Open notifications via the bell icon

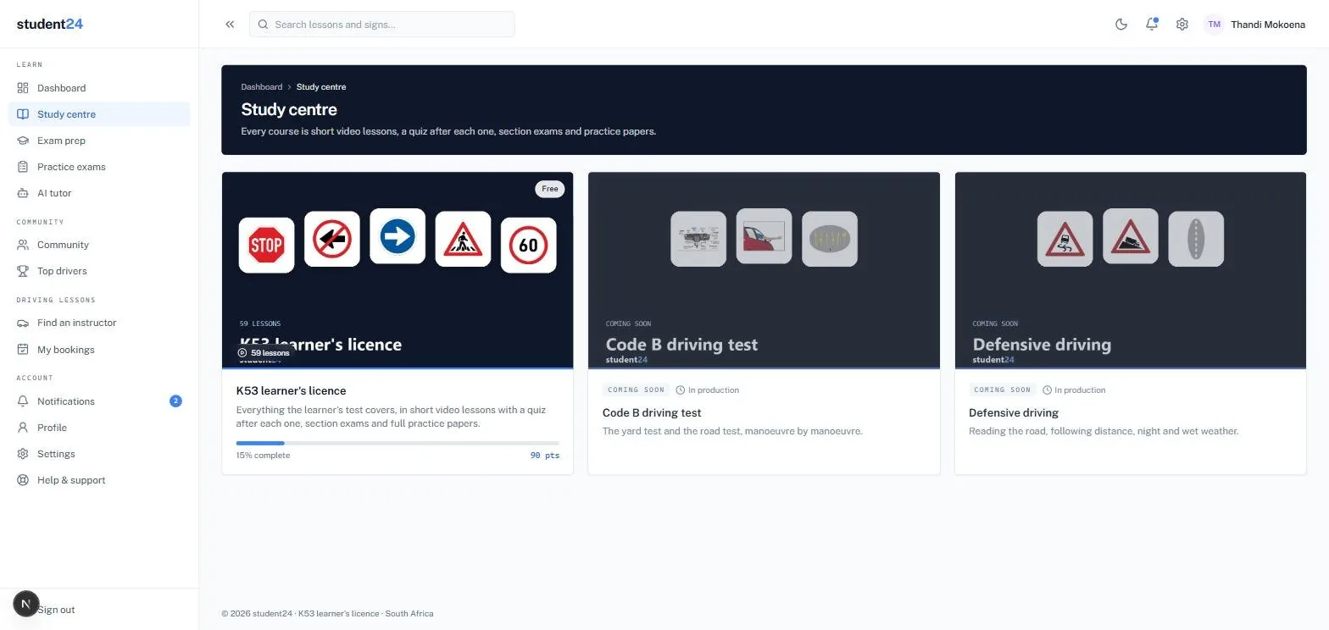point(1152,25)
